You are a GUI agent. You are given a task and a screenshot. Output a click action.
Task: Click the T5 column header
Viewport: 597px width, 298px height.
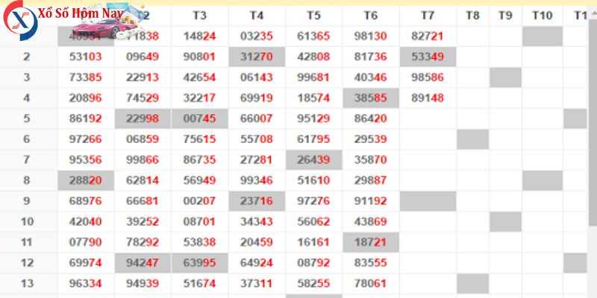[x=313, y=15]
